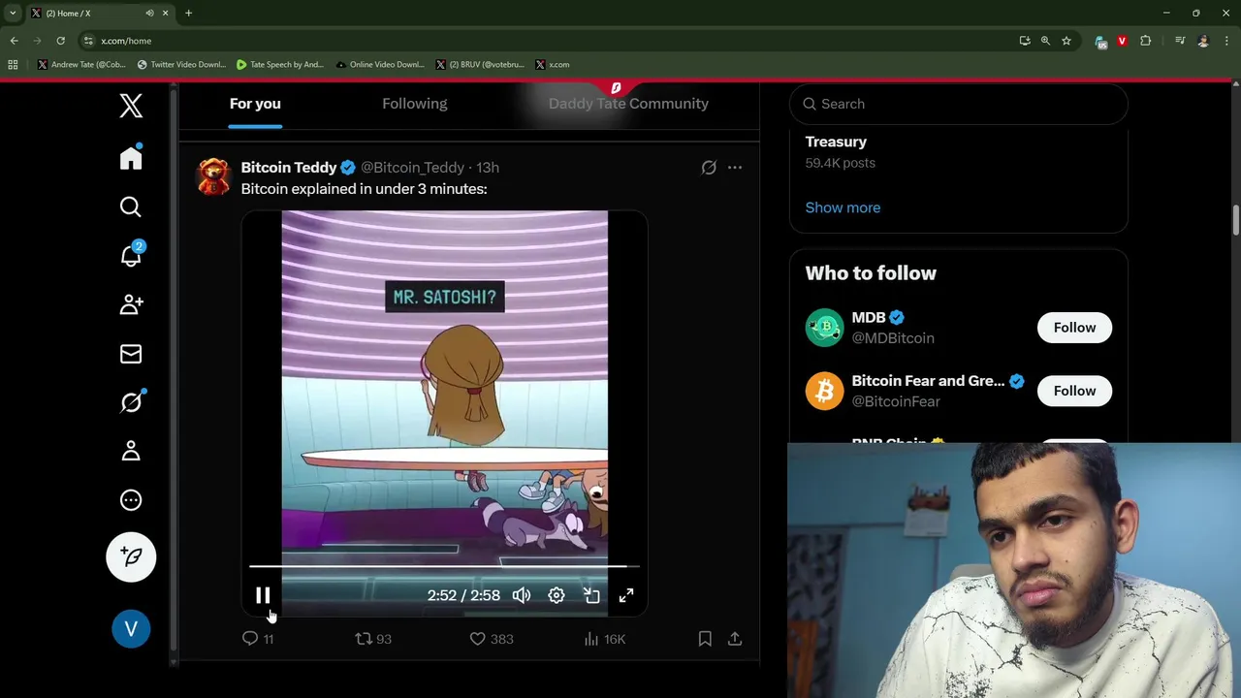This screenshot has height=698, width=1241.
Task: Open Chrome profile avatar
Action: coord(1203,41)
